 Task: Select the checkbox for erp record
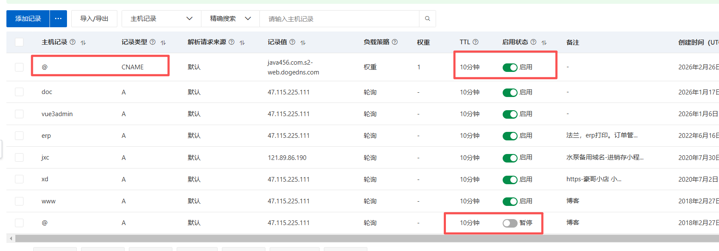pyautogui.click(x=19, y=136)
